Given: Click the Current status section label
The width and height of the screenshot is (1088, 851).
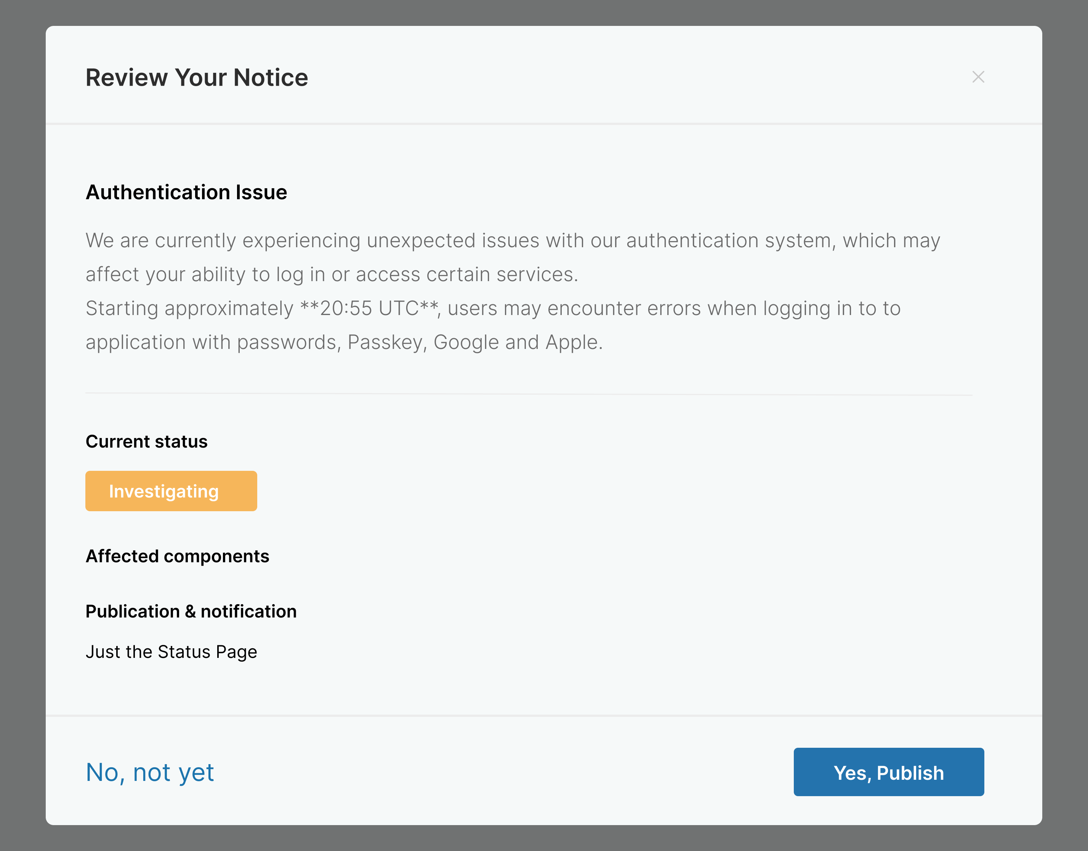Looking at the screenshot, I should click(x=147, y=441).
